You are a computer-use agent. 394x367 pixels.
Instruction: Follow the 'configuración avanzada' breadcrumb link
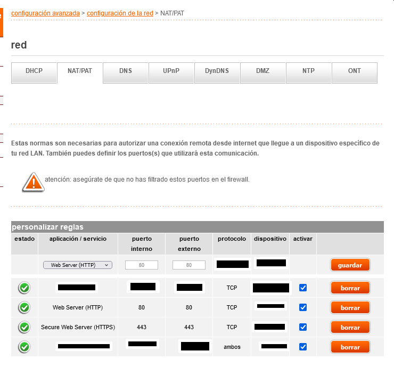(45, 13)
